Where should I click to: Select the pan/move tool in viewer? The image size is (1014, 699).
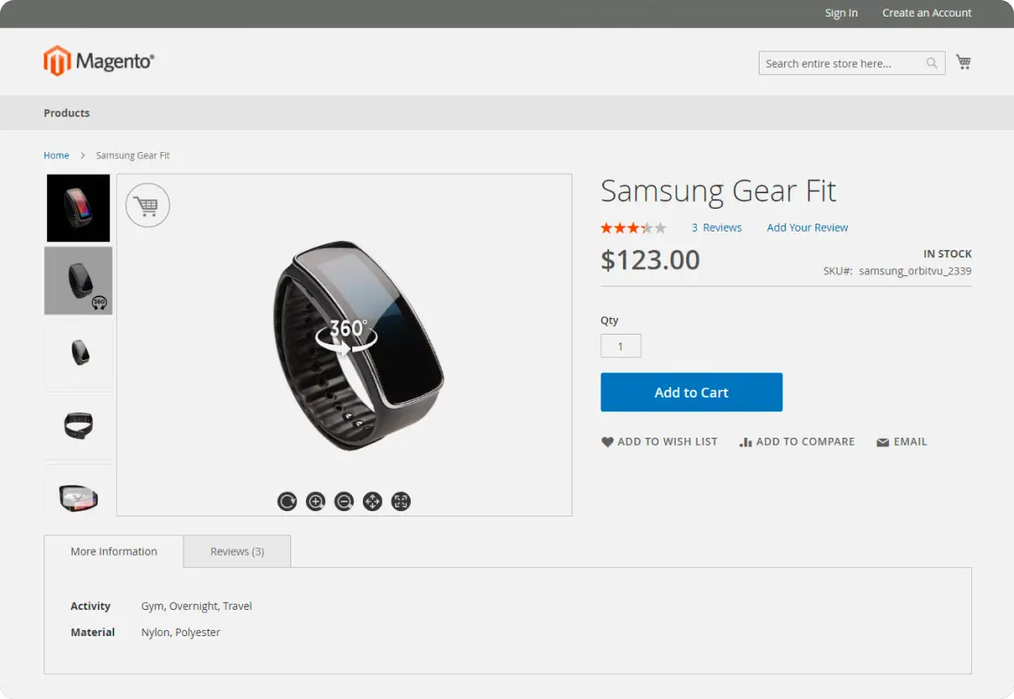(372, 502)
